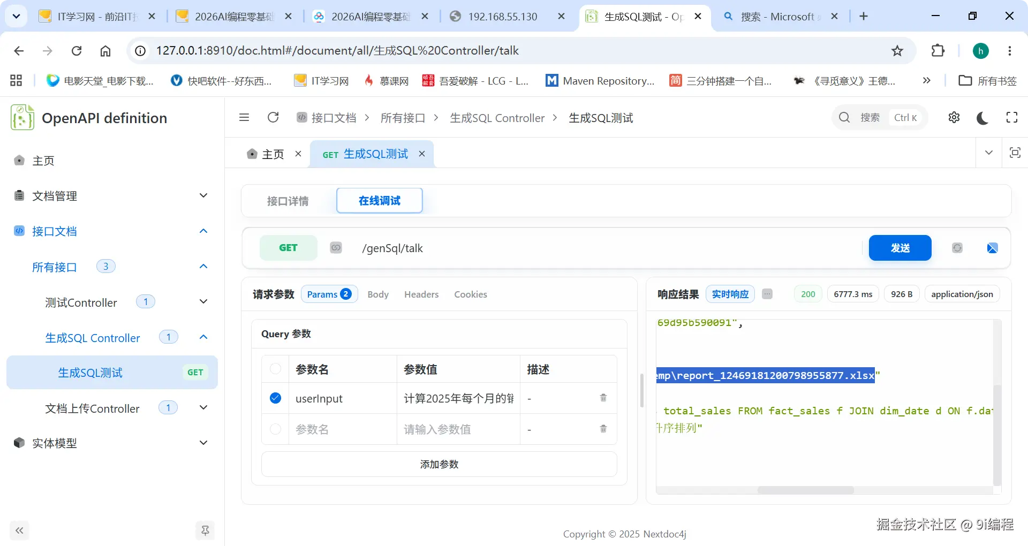Show more bookmarks with double chevron
This screenshot has width=1028, height=546.
click(x=927, y=80)
